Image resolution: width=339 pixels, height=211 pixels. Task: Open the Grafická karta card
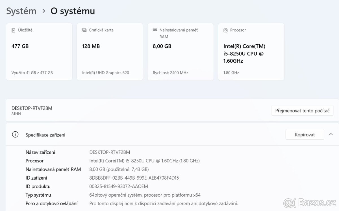[110, 52]
